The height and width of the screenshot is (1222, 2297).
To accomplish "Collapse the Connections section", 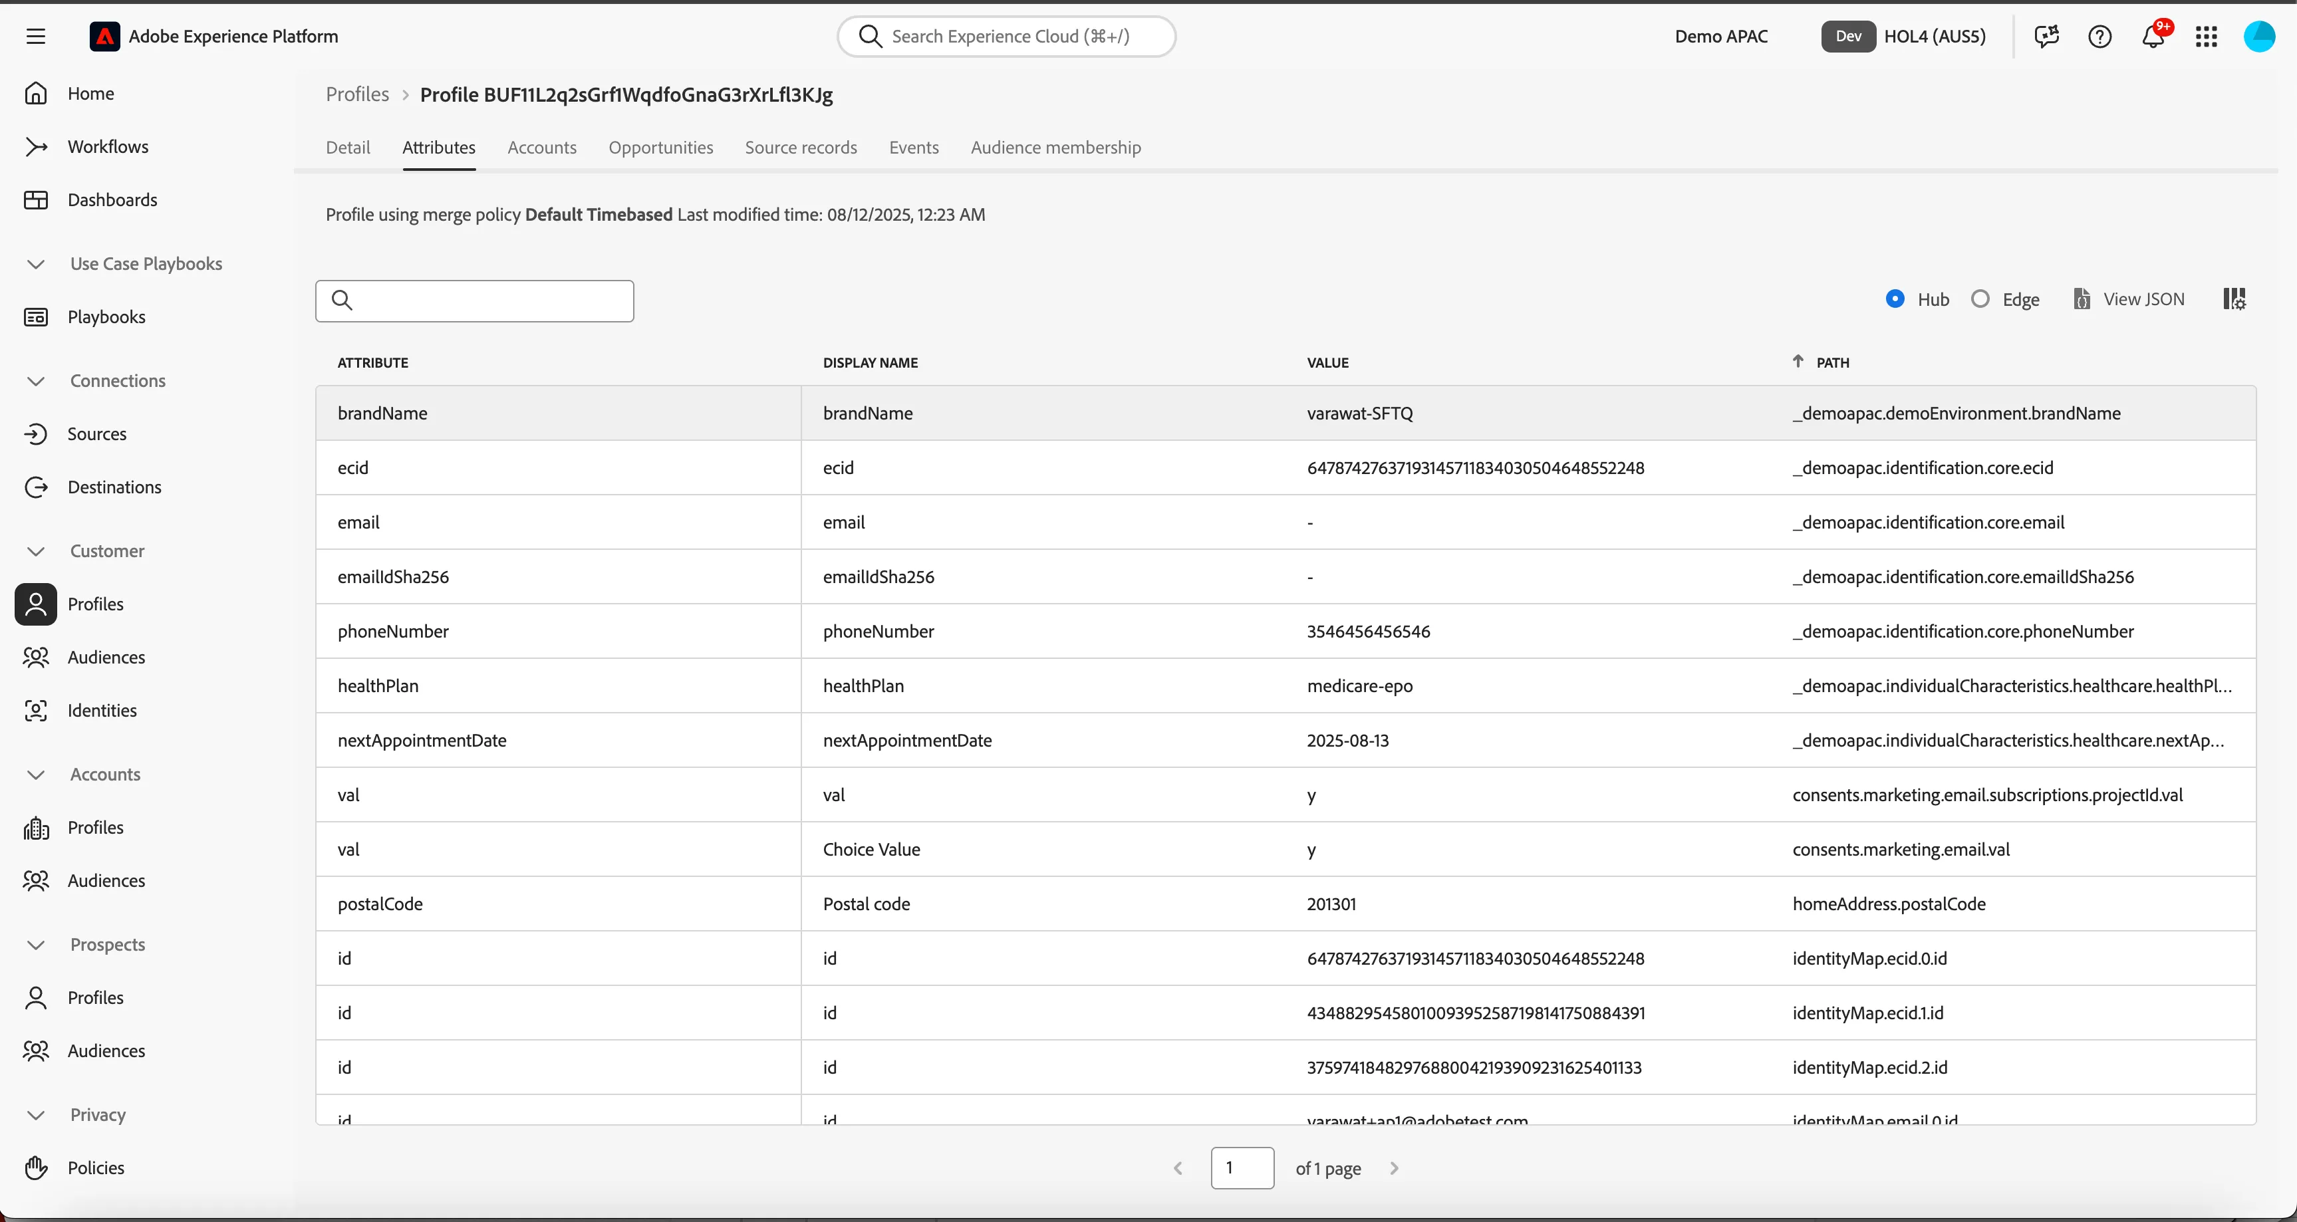I will point(36,382).
